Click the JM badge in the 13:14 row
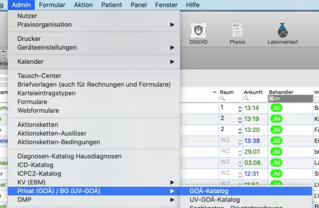 click(276, 108)
